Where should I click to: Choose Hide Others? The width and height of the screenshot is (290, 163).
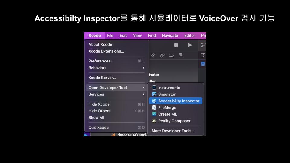pos(117,111)
